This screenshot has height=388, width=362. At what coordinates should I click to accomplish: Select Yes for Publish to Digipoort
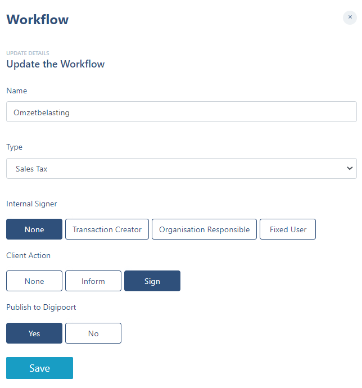[x=34, y=333]
